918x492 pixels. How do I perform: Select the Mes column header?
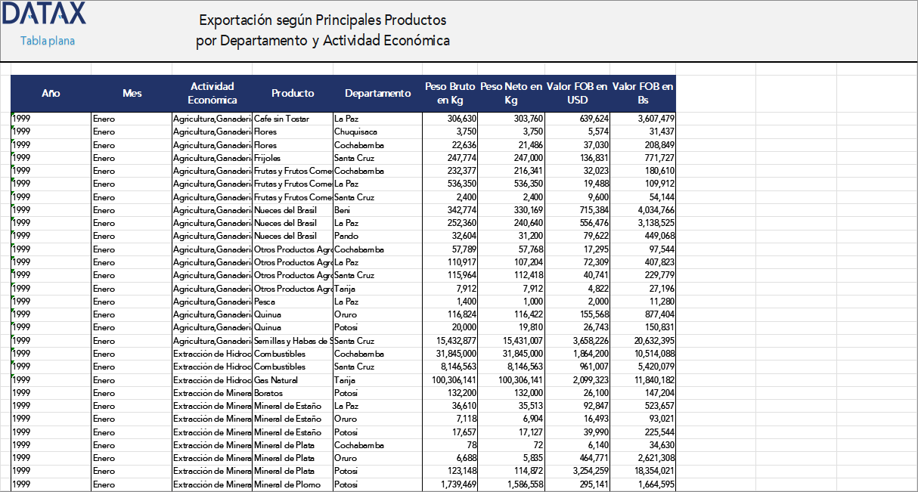point(132,93)
